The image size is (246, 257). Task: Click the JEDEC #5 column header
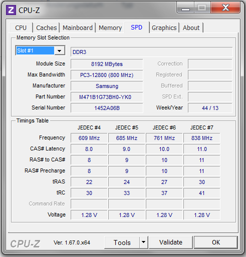pyautogui.click(x=127, y=127)
